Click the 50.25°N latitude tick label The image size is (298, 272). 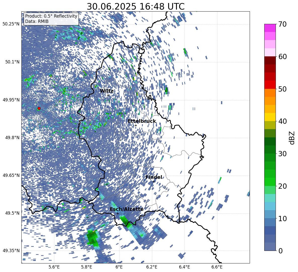(11, 24)
